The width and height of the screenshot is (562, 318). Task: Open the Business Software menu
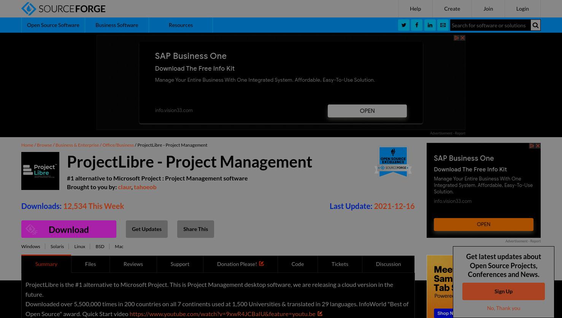(117, 25)
